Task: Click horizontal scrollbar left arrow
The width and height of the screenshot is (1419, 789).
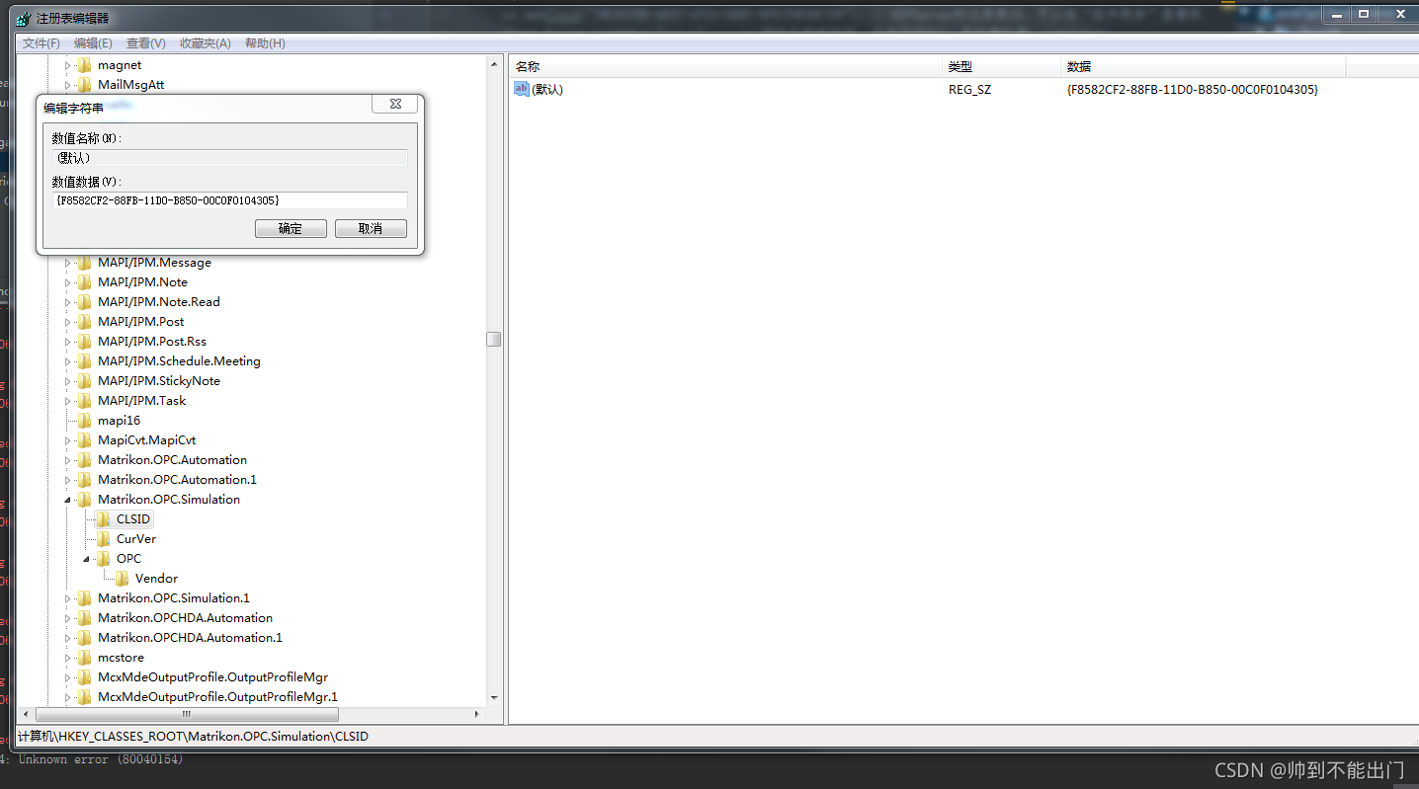Action: pyautogui.click(x=26, y=713)
